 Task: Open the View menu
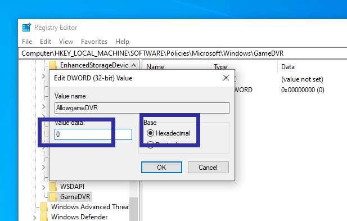click(x=66, y=42)
